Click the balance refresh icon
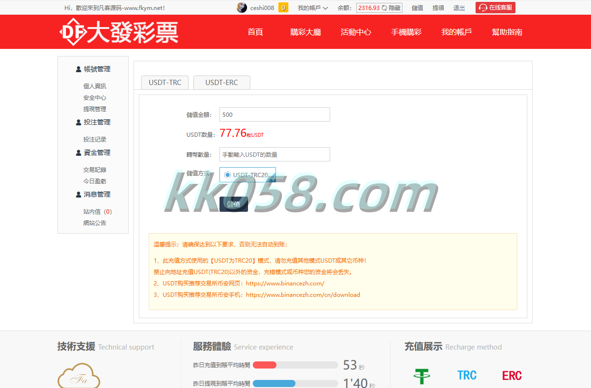 [x=384, y=8]
